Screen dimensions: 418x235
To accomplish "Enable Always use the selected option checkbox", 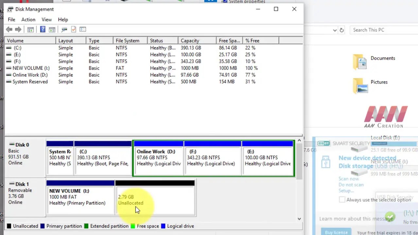I will tap(342, 200).
